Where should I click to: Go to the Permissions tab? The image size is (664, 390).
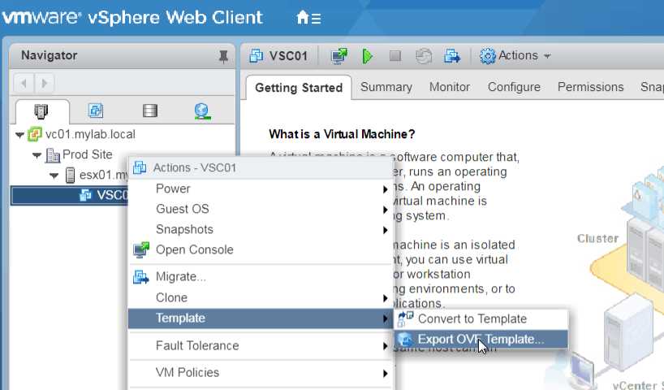click(x=590, y=87)
